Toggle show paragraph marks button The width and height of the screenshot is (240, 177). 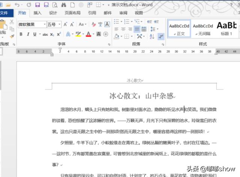(161, 36)
